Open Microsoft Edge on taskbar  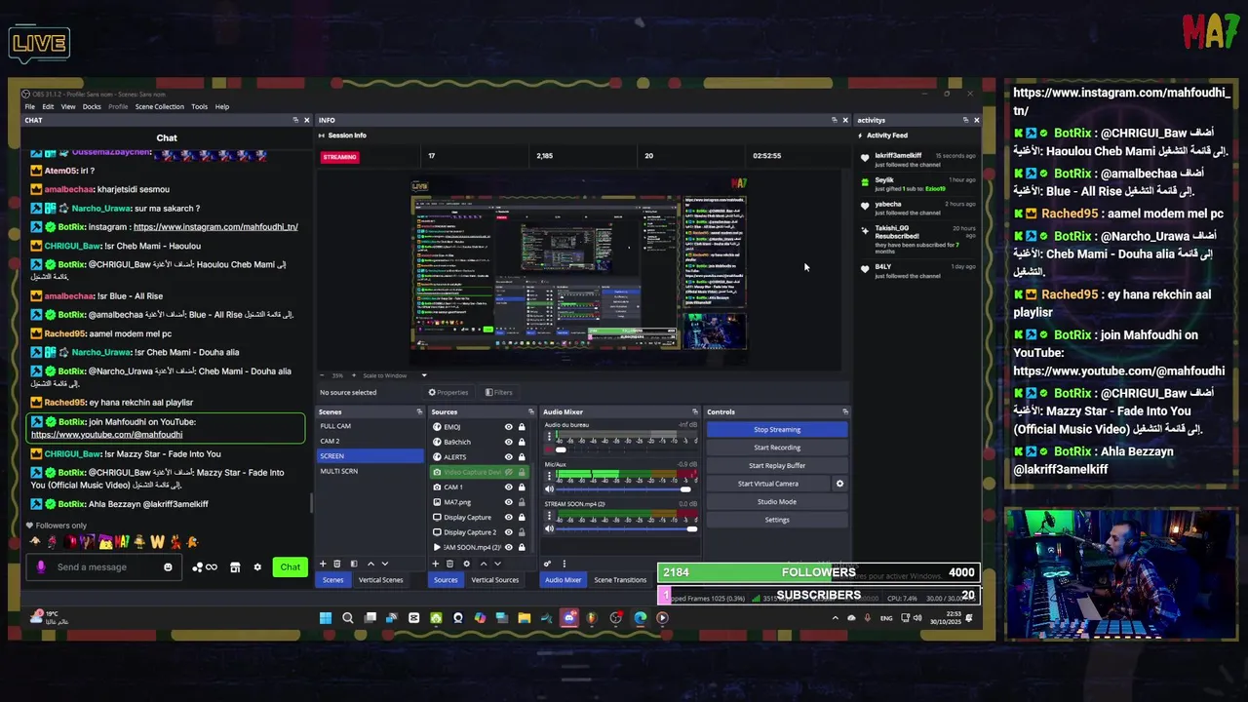641,617
